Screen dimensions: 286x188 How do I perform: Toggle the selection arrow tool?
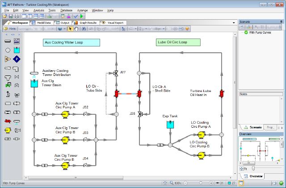(x=70, y=29)
